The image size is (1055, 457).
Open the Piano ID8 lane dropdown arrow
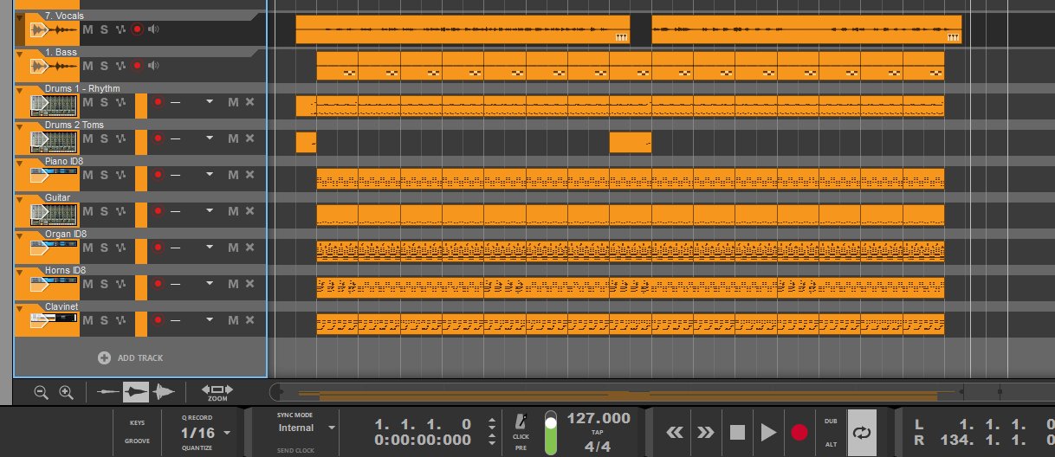(x=209, y=175)
